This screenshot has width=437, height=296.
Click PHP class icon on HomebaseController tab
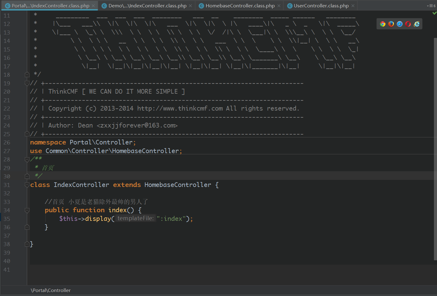point(201,6)
